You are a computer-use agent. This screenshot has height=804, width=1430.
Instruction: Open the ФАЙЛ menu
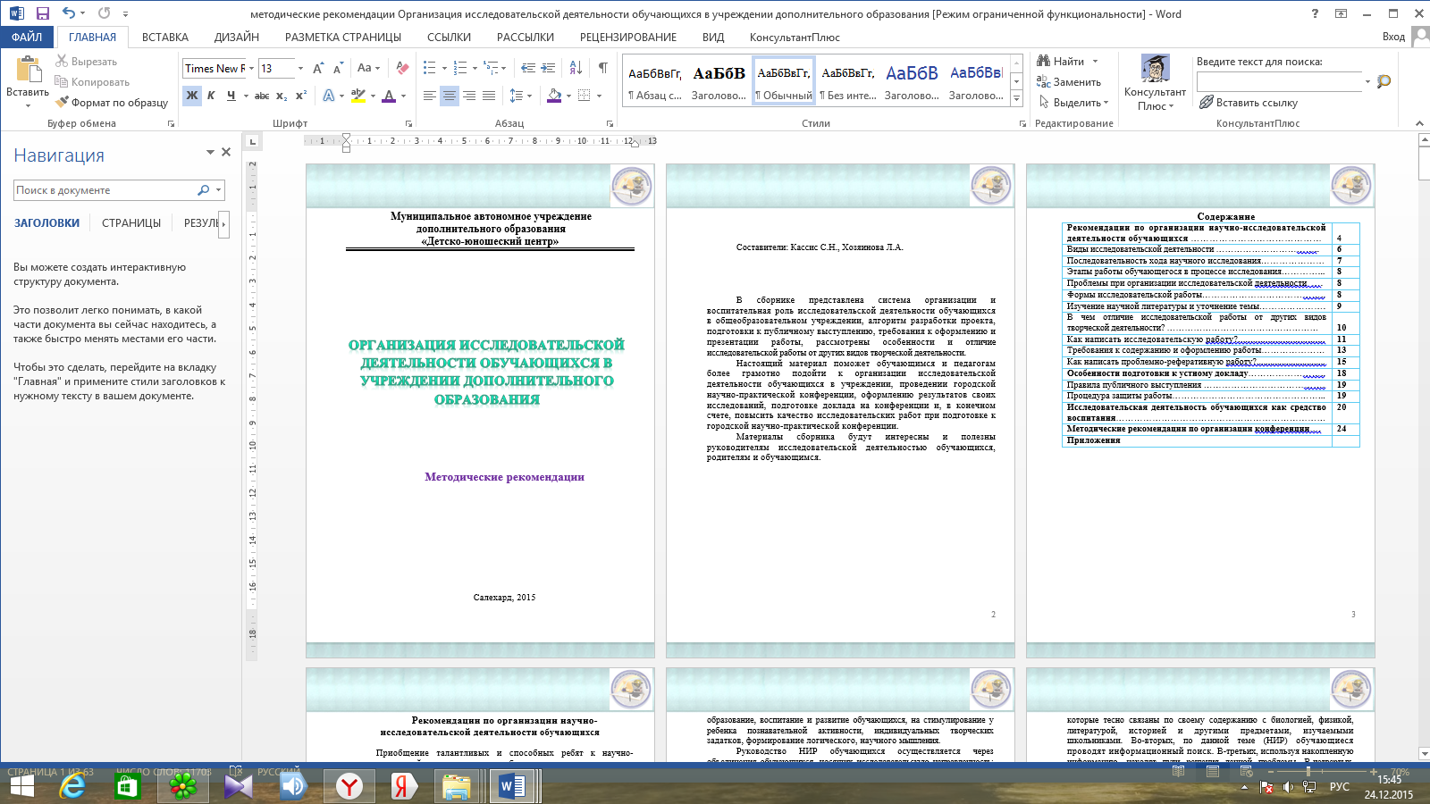tap(27, 38)
